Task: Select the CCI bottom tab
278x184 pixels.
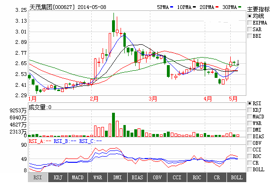Action: pos(177,177)
